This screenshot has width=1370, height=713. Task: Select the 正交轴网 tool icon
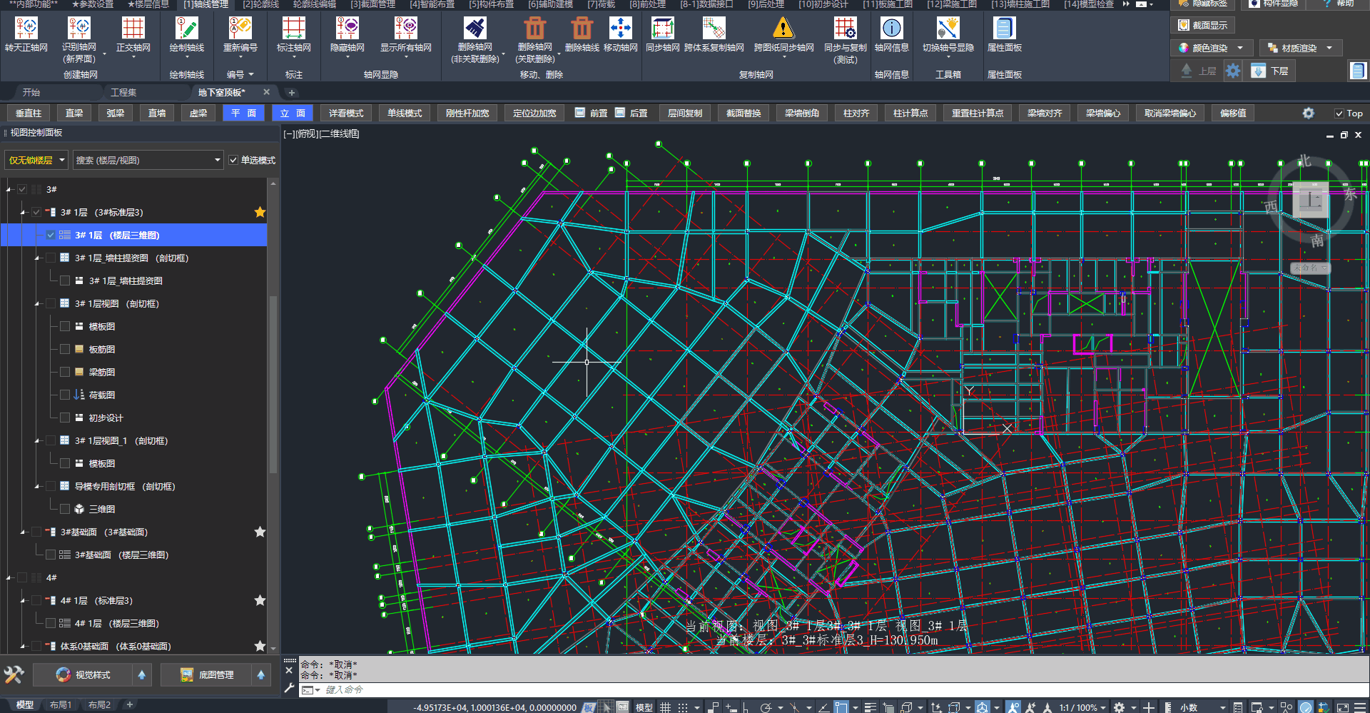pyautogui.click(x=133, y=29)
